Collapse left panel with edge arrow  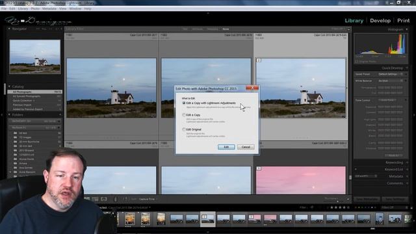pyautogui.click(x=1, y=115)
